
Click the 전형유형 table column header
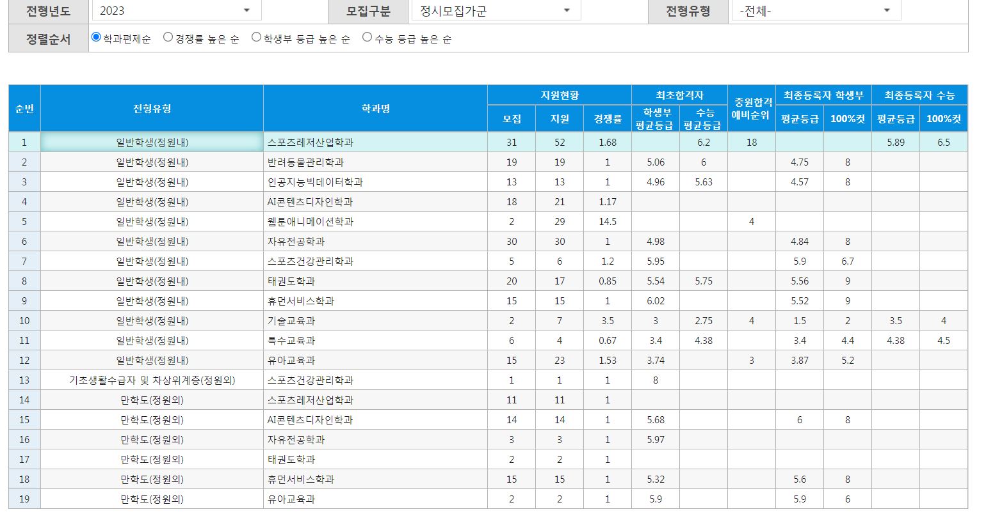click(152, 108)
